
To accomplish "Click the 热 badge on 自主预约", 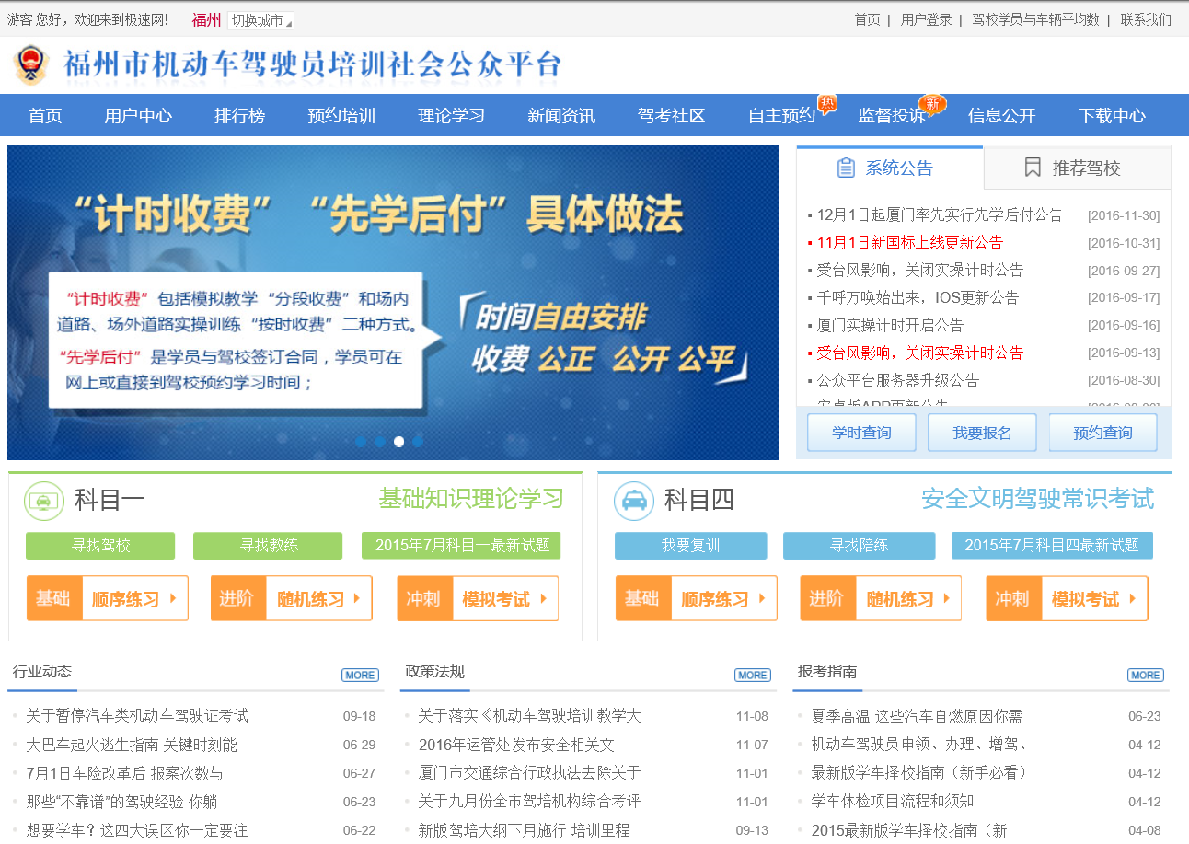I will [x=827, y=103].
